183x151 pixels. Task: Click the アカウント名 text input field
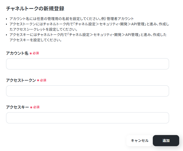[87, 64]
